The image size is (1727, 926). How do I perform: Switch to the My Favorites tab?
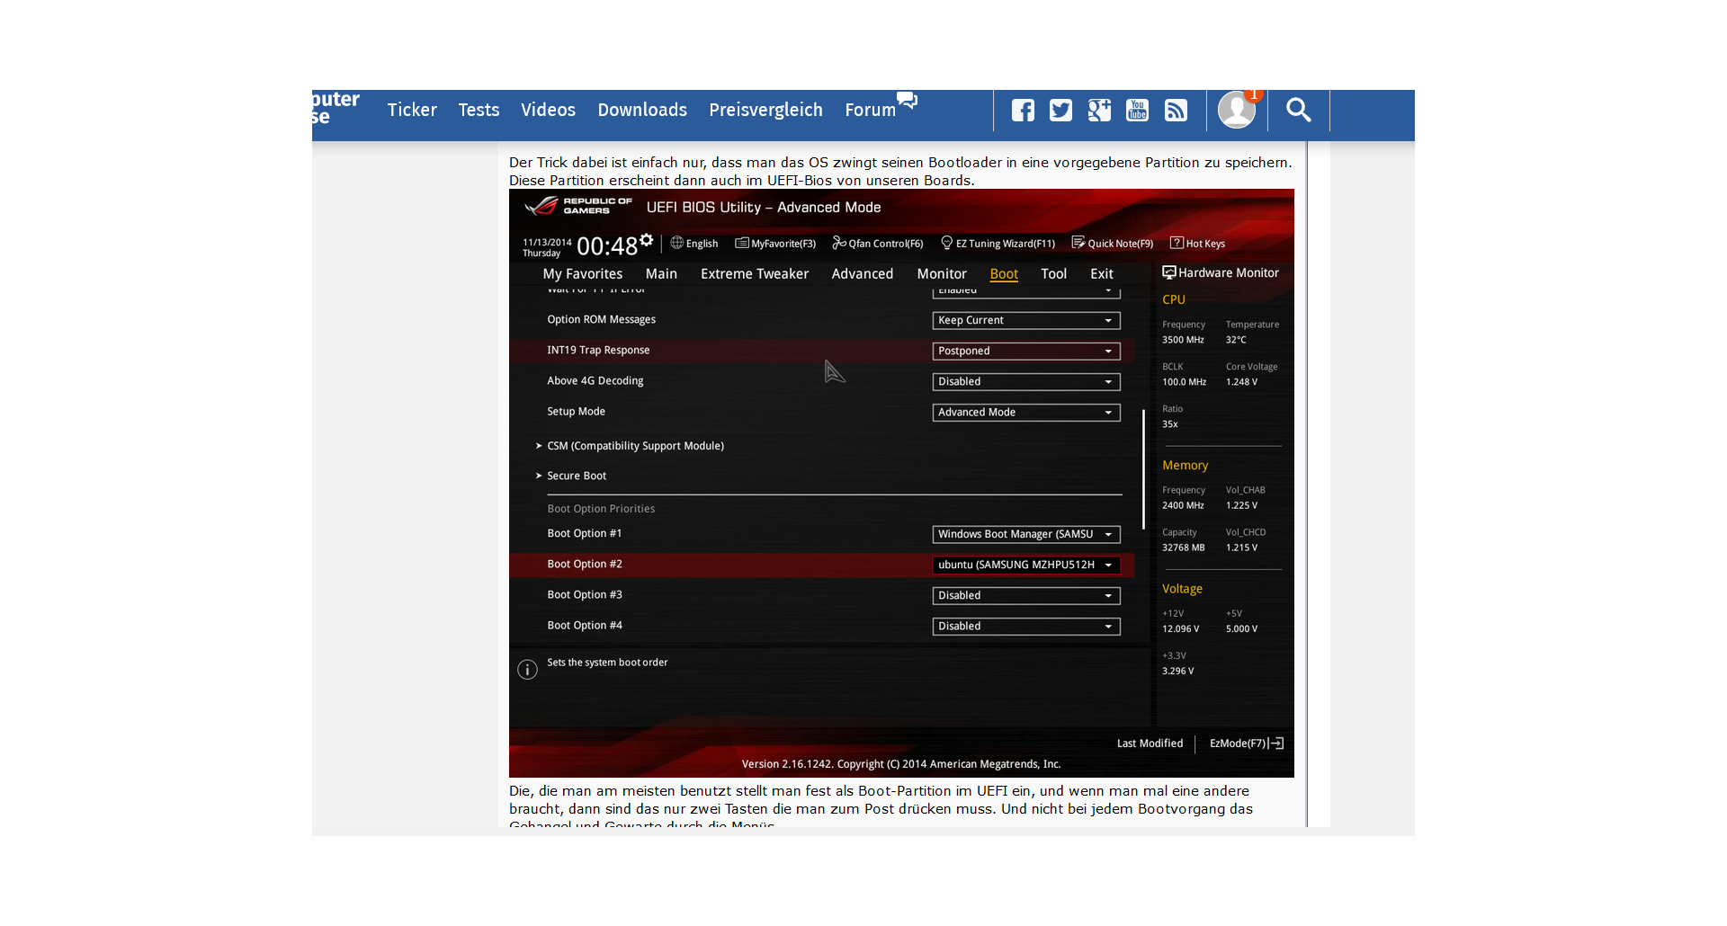pyautogui.click(x=583, y=274)
